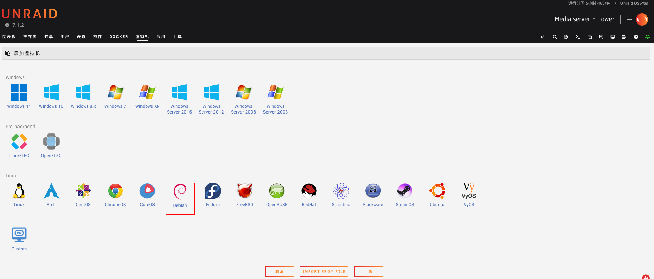Choose the Windows XP template

click(x=147, y=96)
